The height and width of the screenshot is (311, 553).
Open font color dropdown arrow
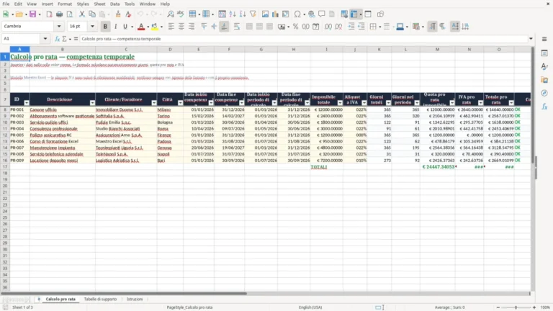click(x=148, y=27)
